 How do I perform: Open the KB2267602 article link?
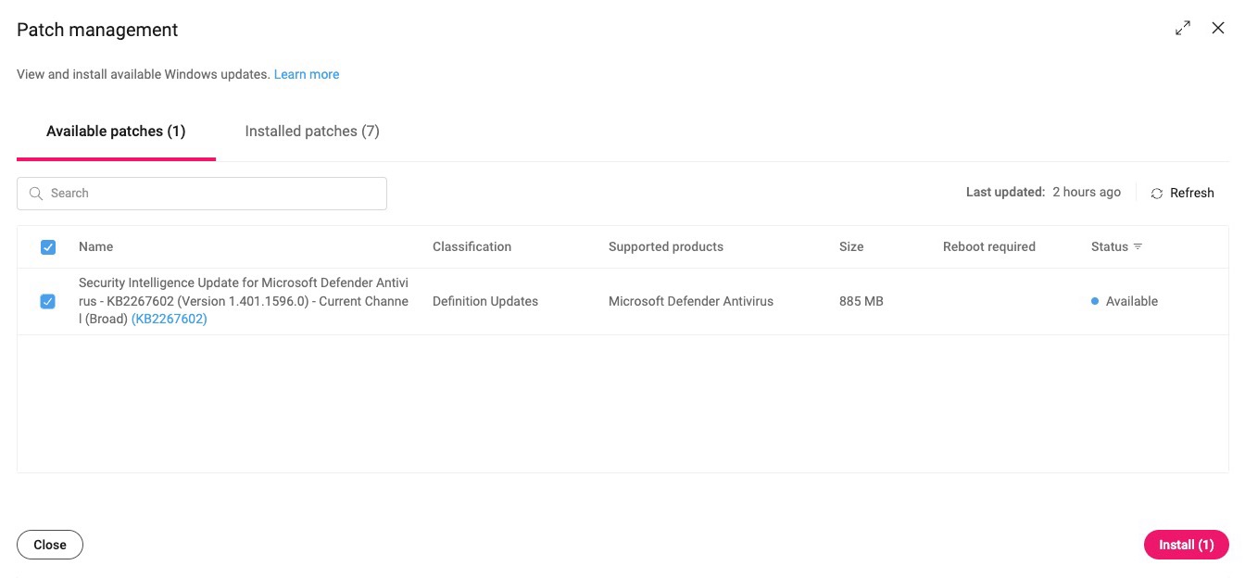[x=170, y=319]
